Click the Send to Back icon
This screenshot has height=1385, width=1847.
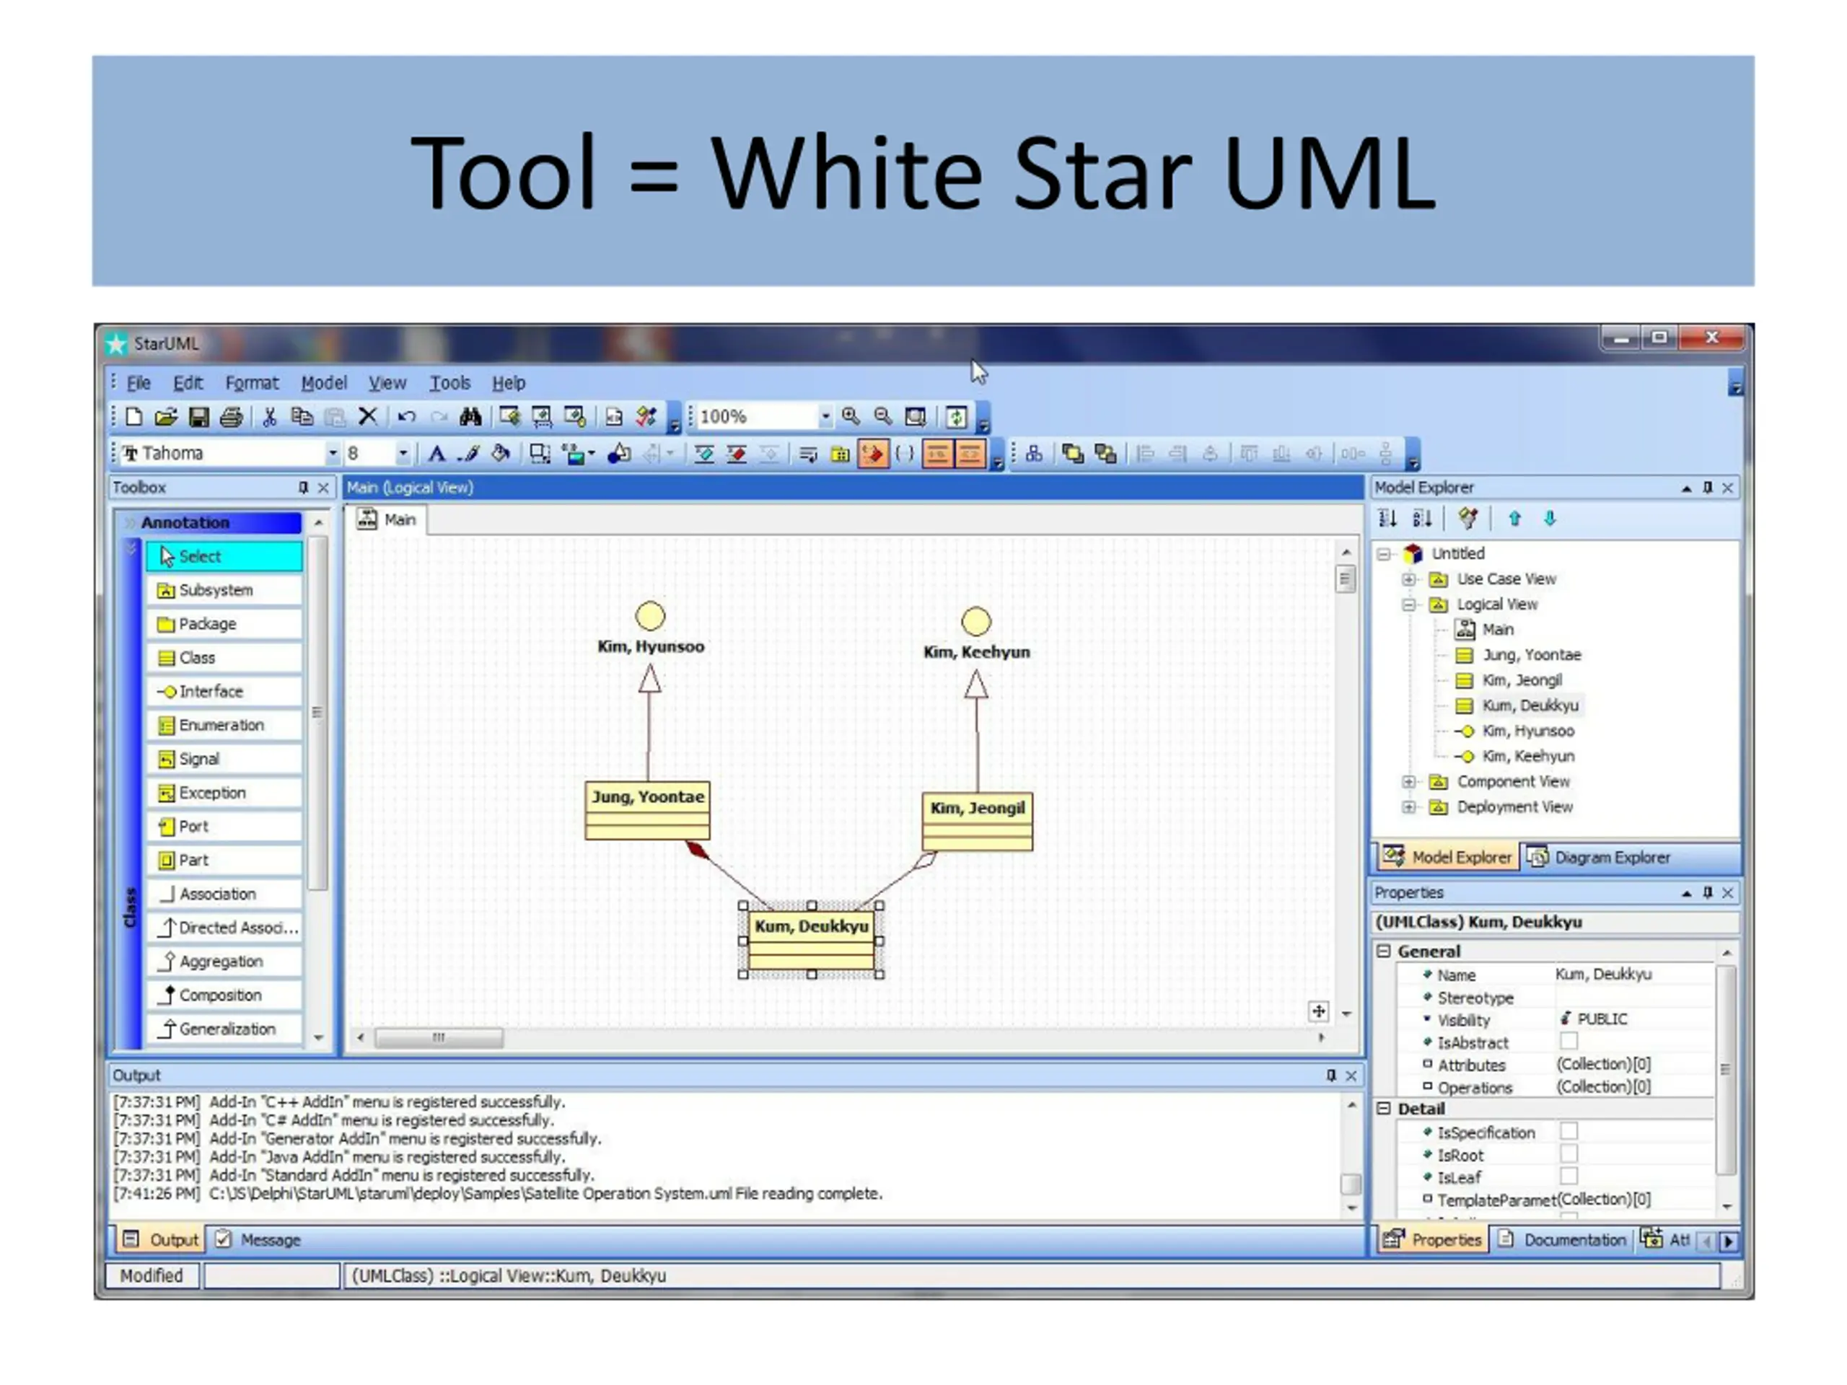pyautogui.click(x=1105, y=453)
